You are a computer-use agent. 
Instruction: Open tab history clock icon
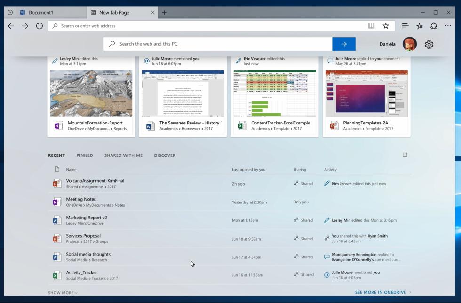[10, 12]
